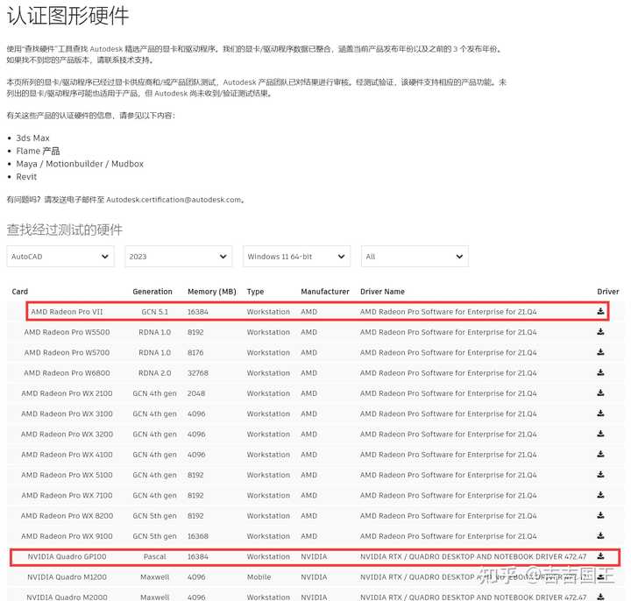
Task: Click driver name in NVIDIA Quadro GP100 row
Action: [x=473, y=556]
